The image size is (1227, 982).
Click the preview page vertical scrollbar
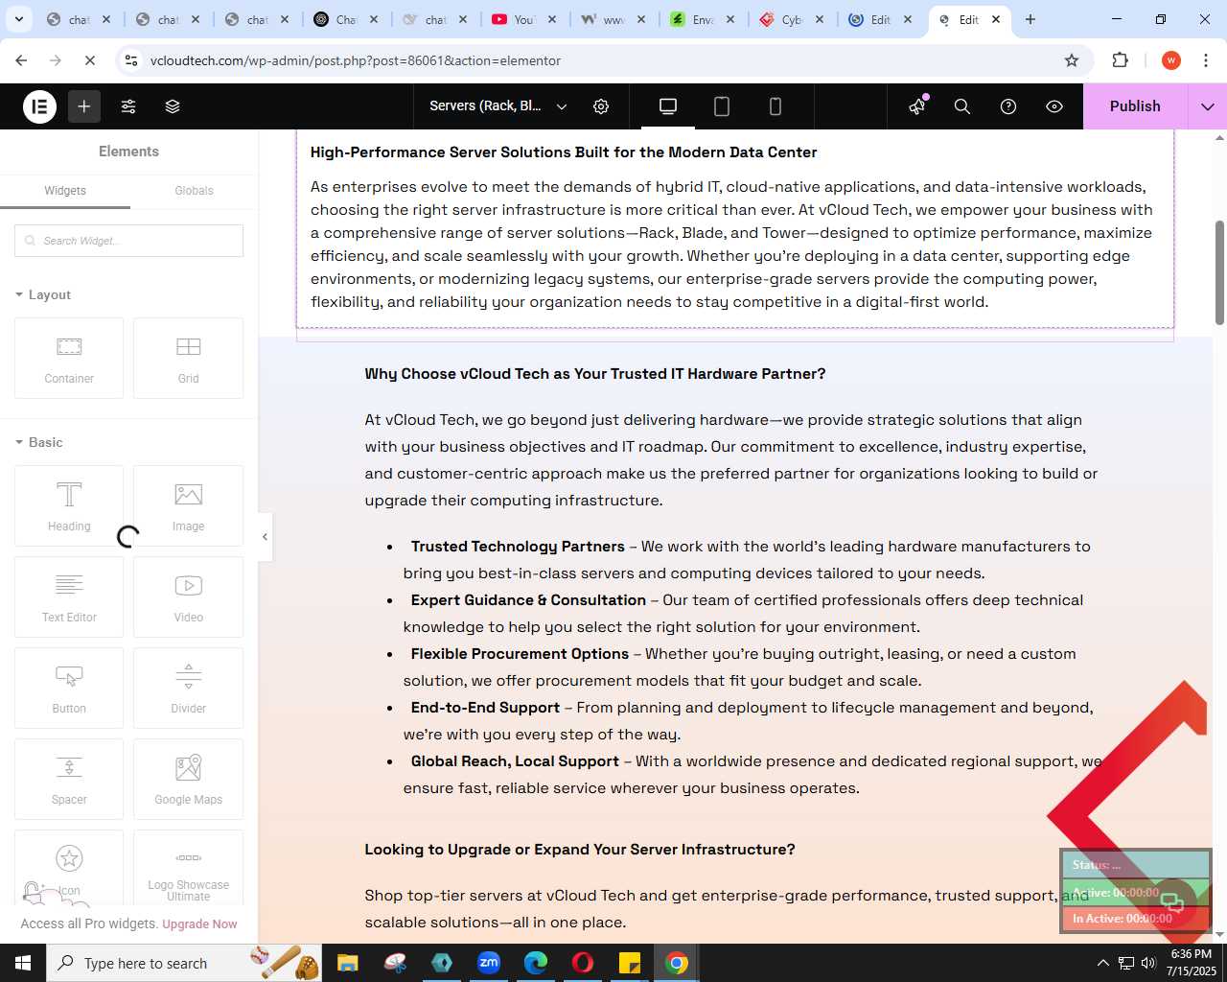pos(1219,273)
